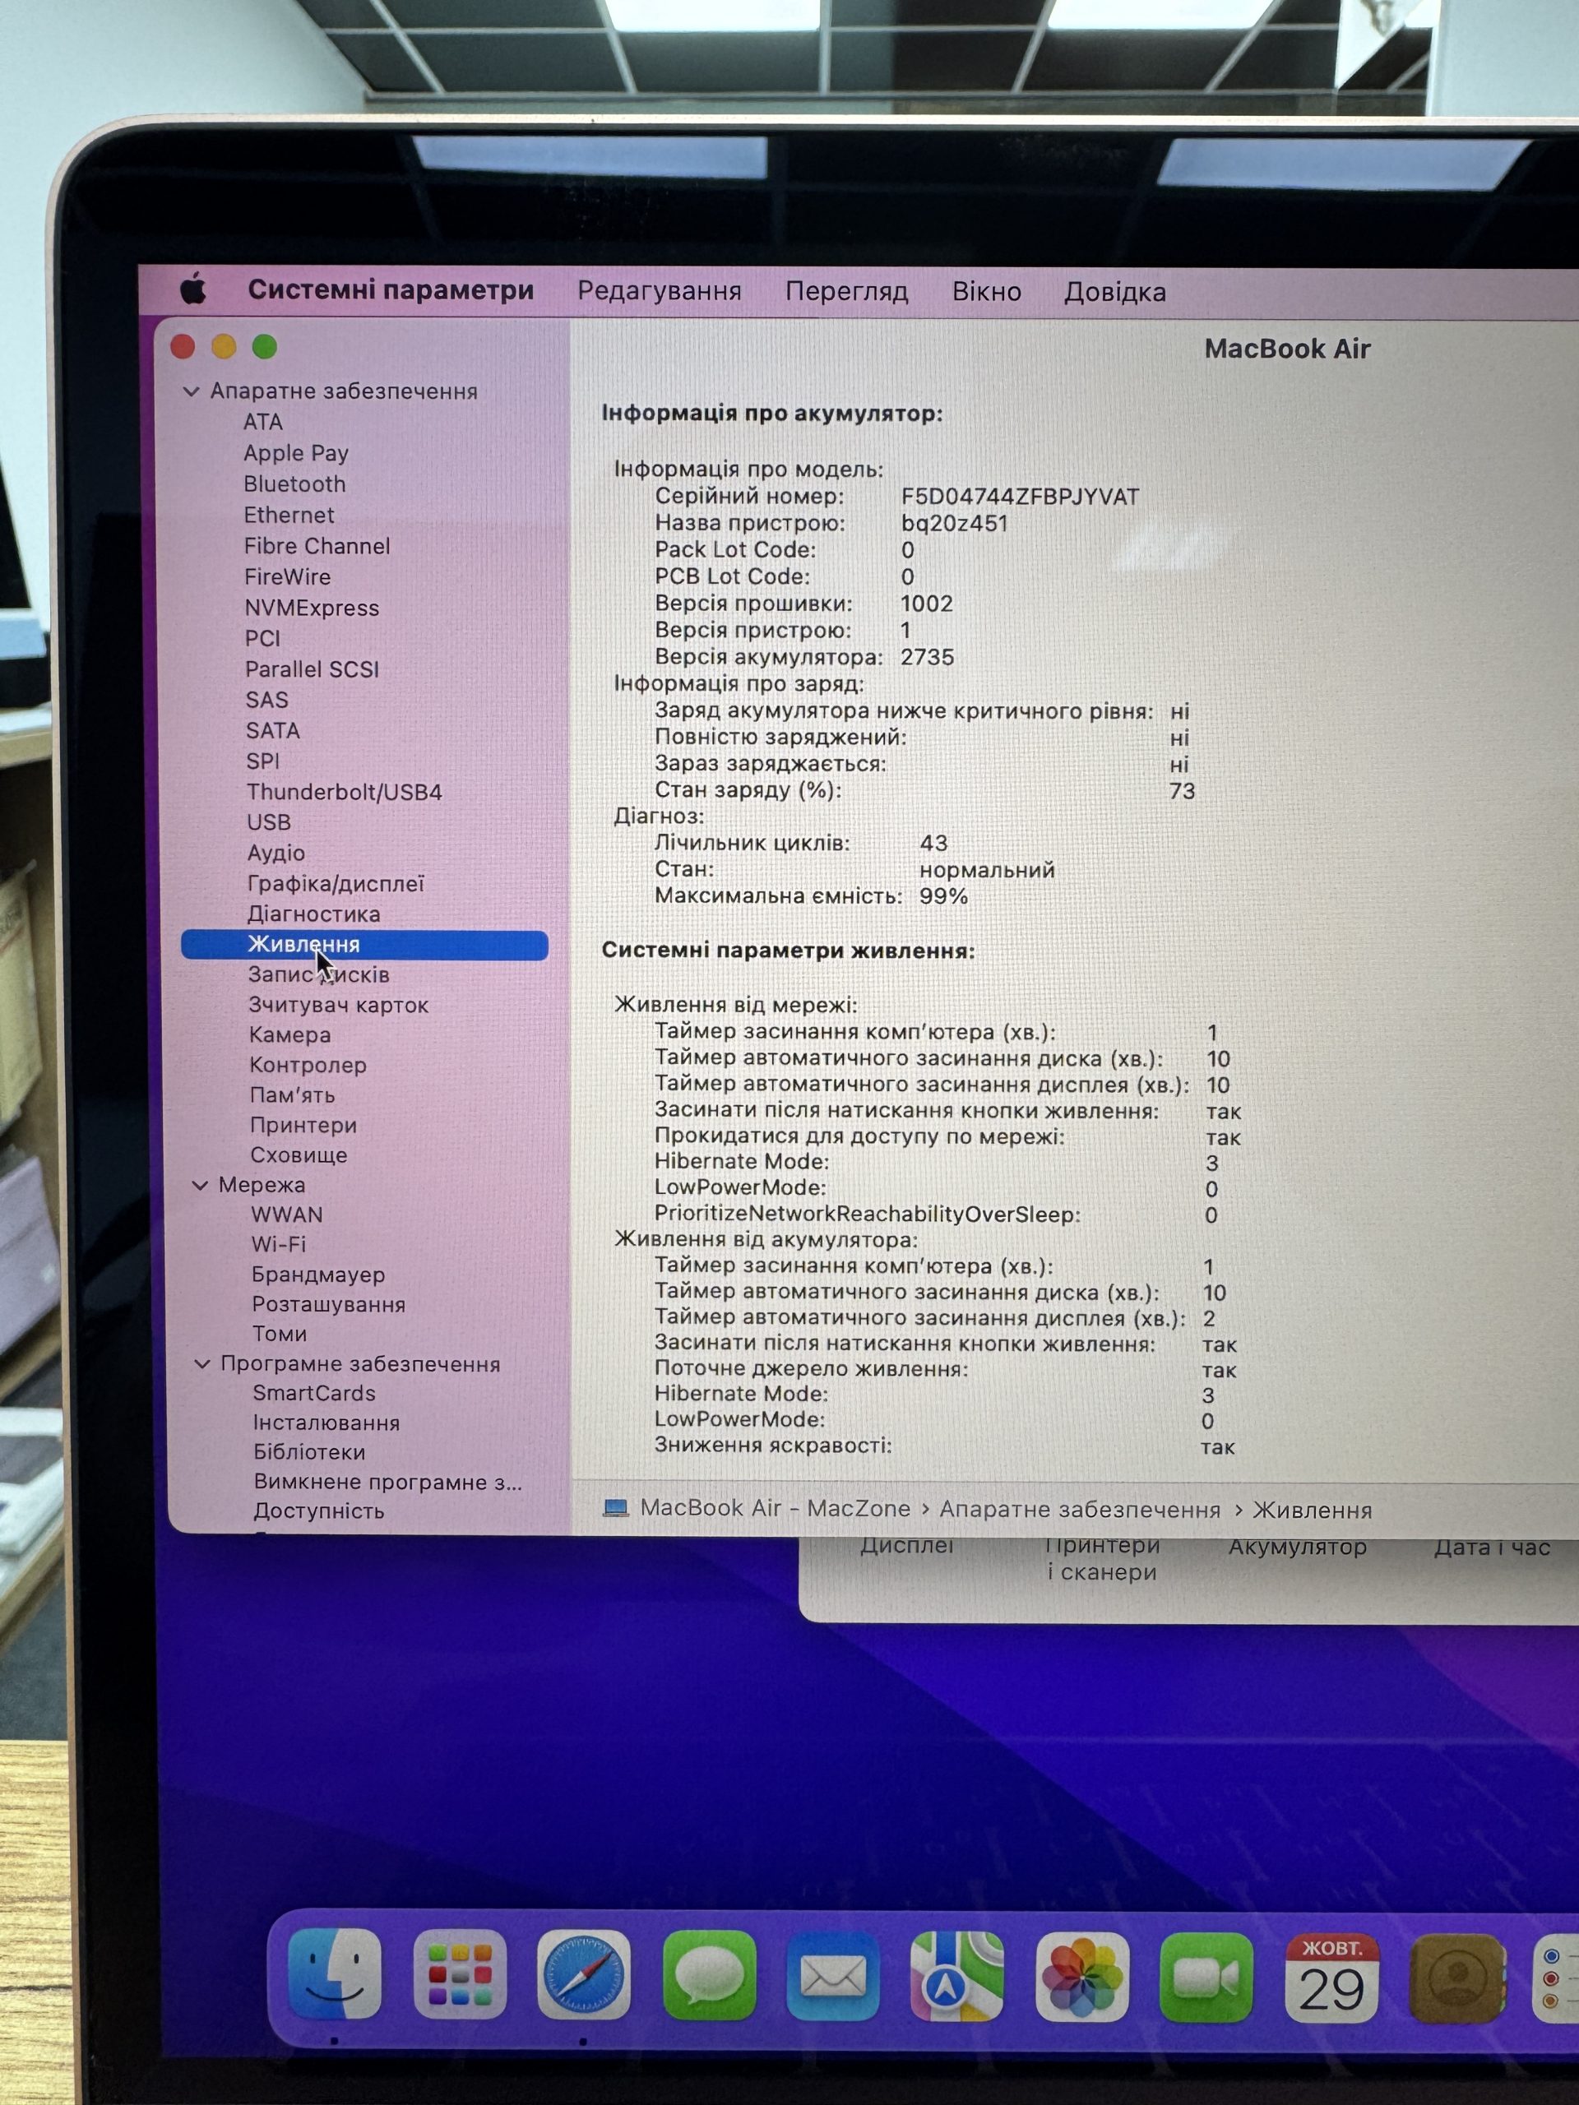The width and height of the screenshot is (1579, 2105).
Task: Open the Вікно menu
Action: coord(987,291)
